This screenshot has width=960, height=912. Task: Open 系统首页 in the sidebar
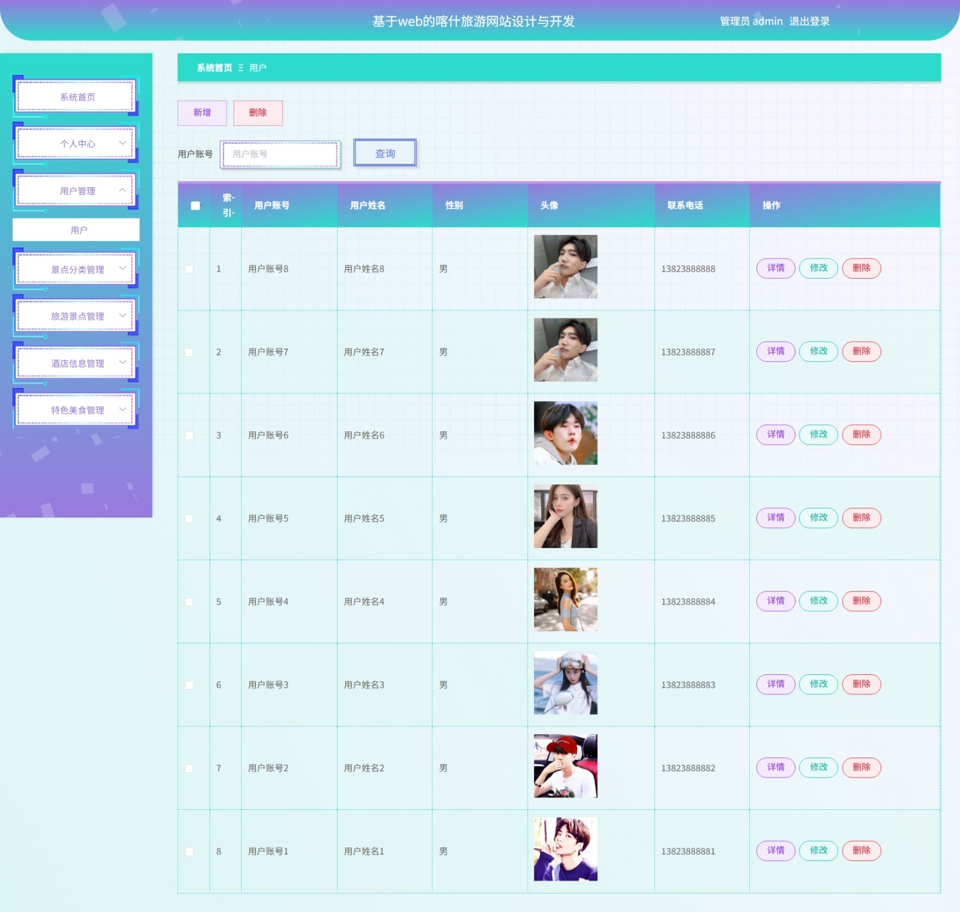pyautogui.click(x=76, y=97)
